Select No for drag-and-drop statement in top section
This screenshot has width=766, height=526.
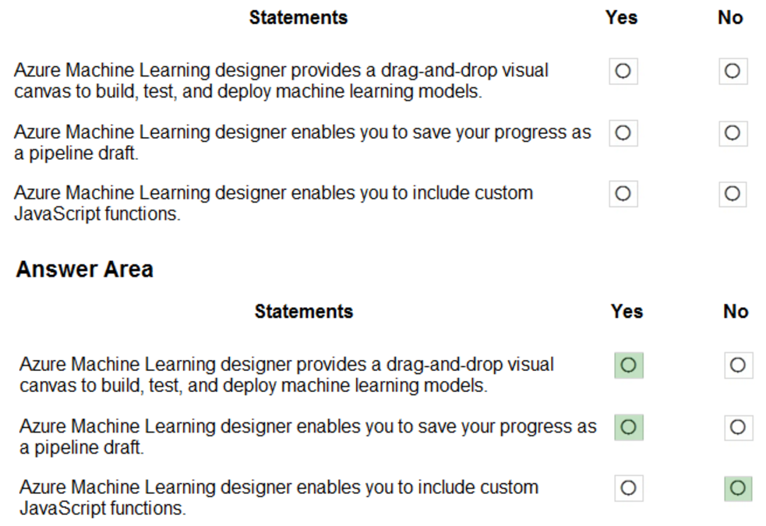tap(732, 72)
